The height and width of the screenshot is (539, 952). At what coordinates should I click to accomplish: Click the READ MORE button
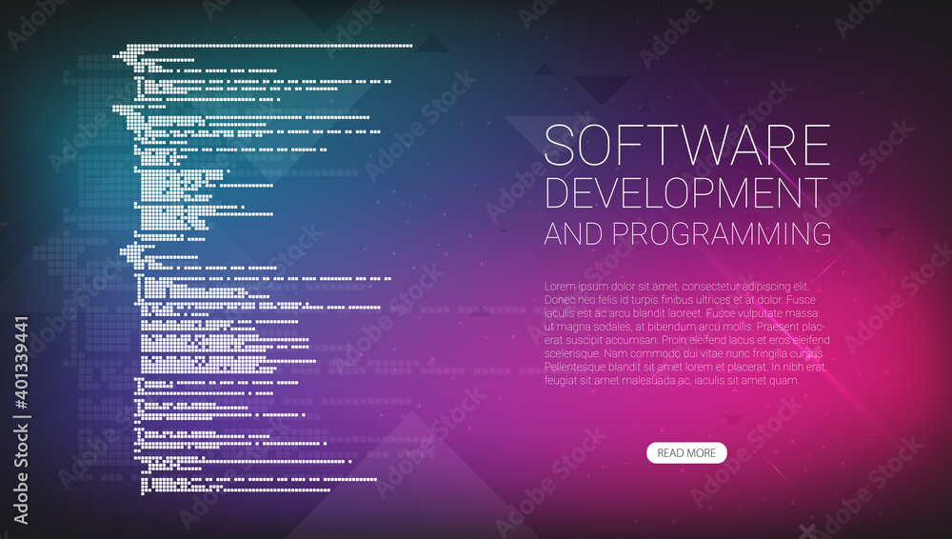(x=686, y=452)
